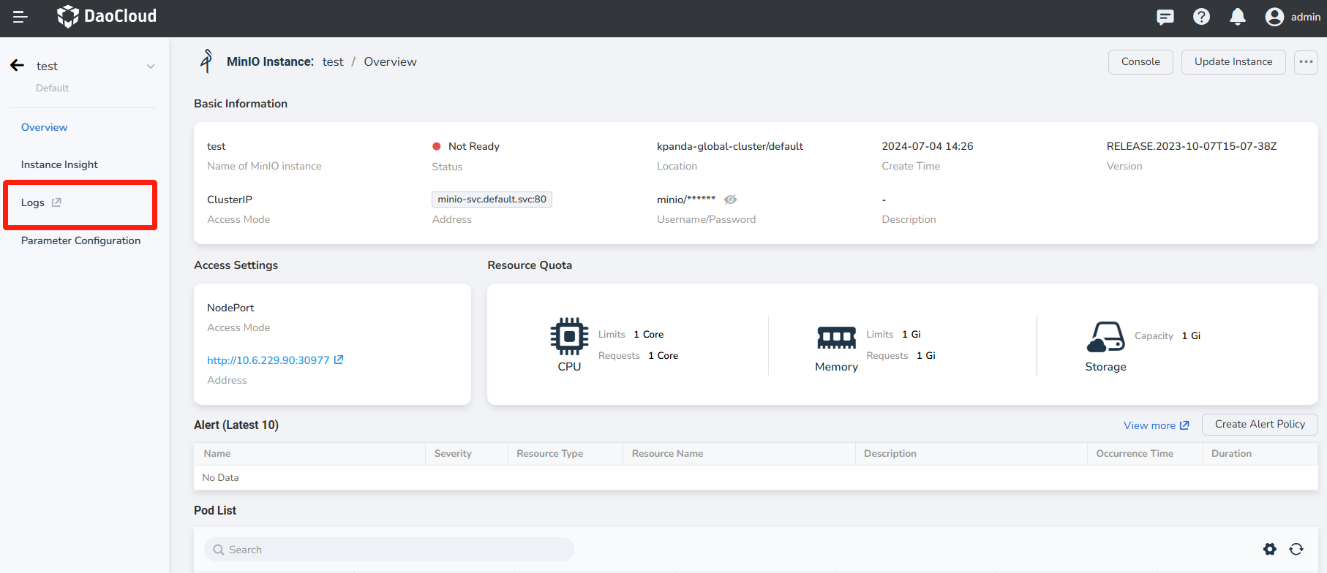Refresh the Pod List
This screenshot has height=573, width=1327.
tap(1296, 549)
